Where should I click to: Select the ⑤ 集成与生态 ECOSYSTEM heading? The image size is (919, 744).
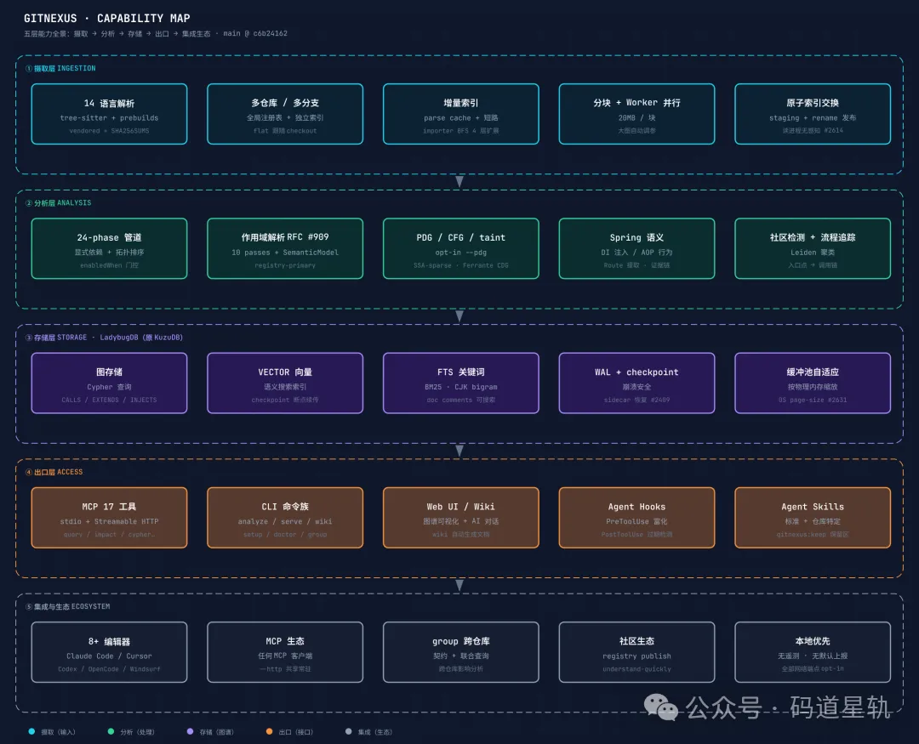click(x=67, y=607)
